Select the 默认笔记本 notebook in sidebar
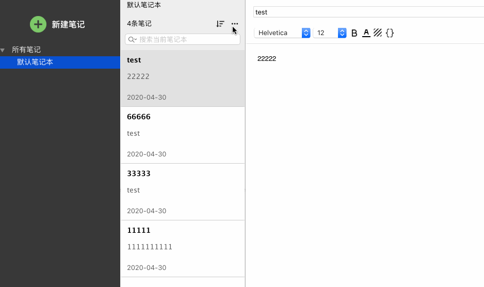The width and height of the screenshot is (484, 287). [60, 62]
